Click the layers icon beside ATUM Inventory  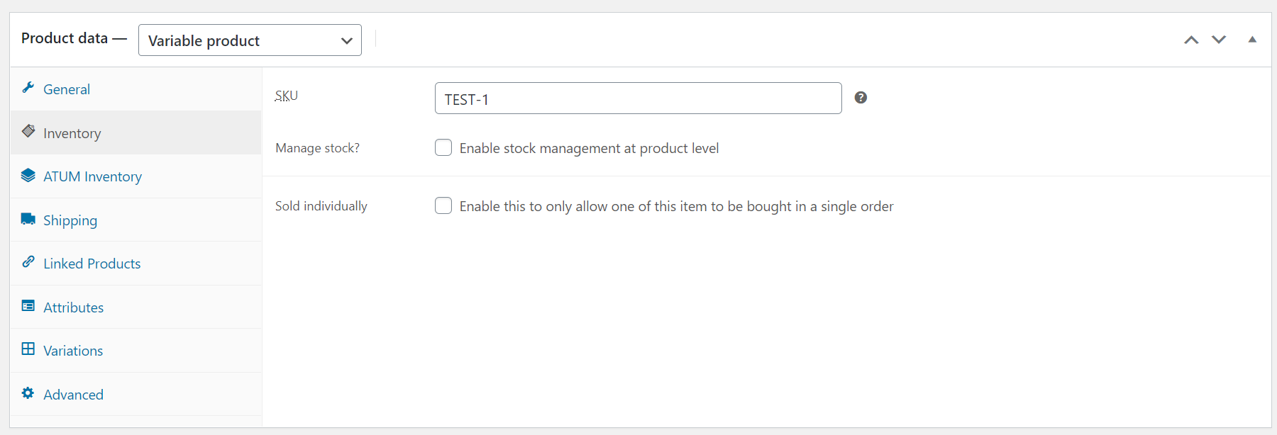(28, 175)
